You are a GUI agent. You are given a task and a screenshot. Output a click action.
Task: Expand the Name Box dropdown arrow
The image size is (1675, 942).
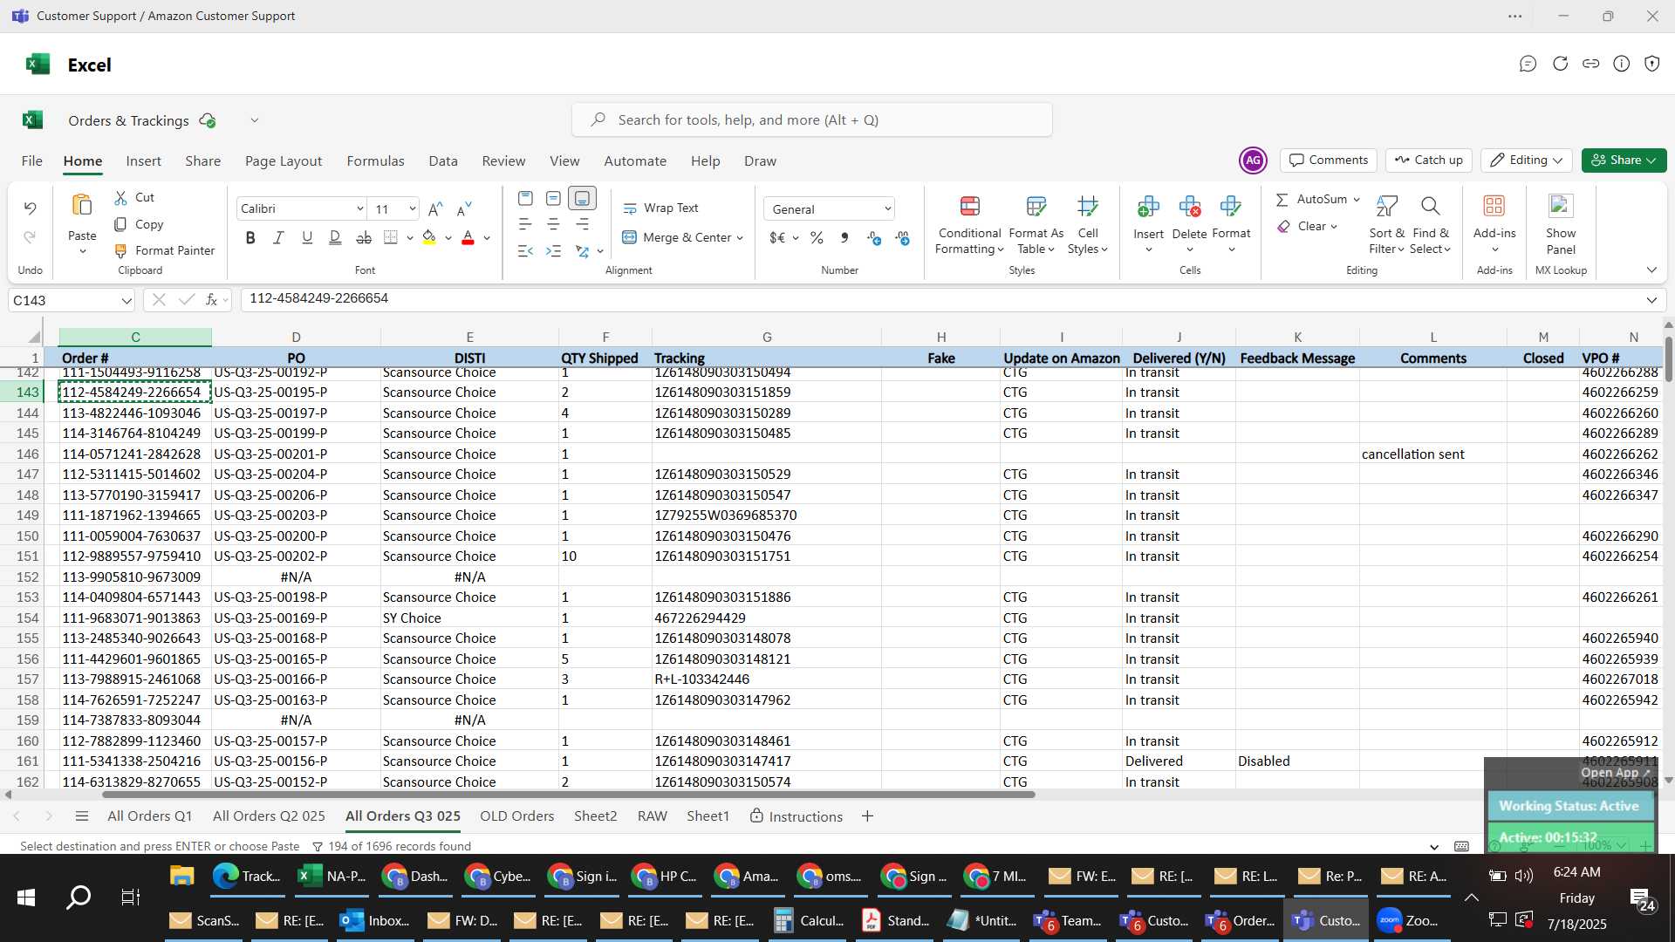(126, 301)
